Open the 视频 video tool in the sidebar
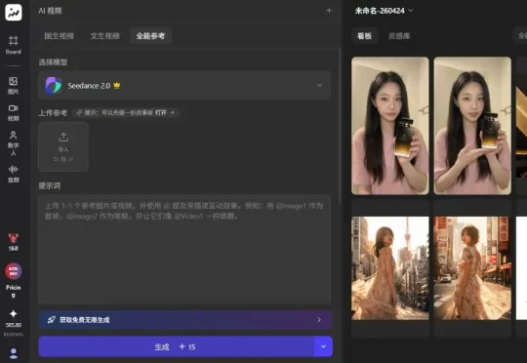527x363 pixels. tap(13, 112)
